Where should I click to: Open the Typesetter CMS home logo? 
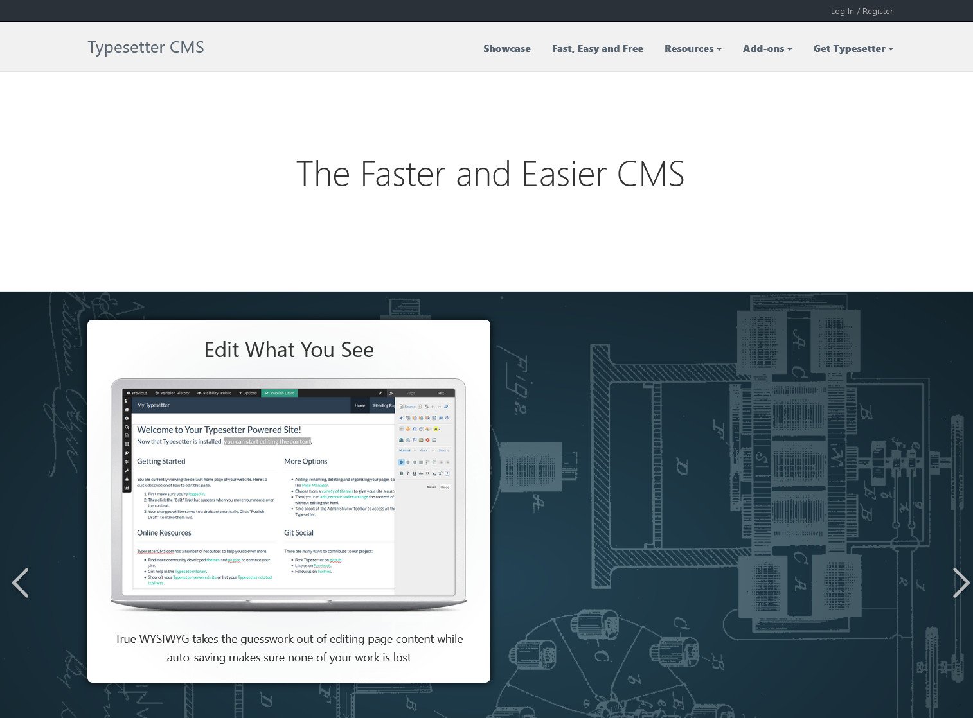click(x=146, y=48)
